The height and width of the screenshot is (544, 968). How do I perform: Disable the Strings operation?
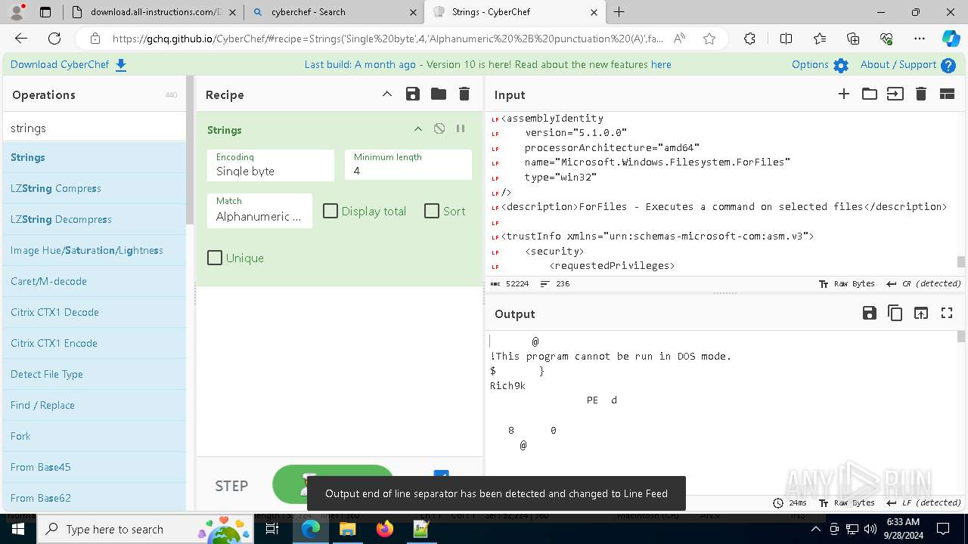click(439, 129)
